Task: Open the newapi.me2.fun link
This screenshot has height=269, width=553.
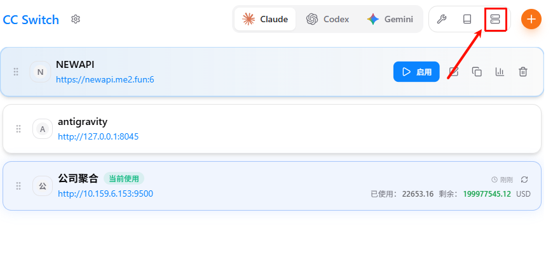Action: 105,79
